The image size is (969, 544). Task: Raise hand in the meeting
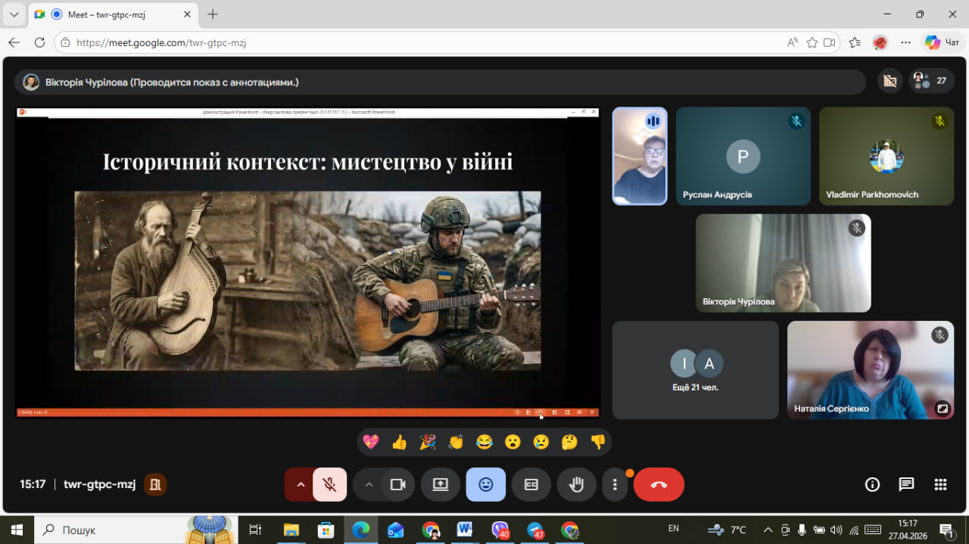(576, 485)
